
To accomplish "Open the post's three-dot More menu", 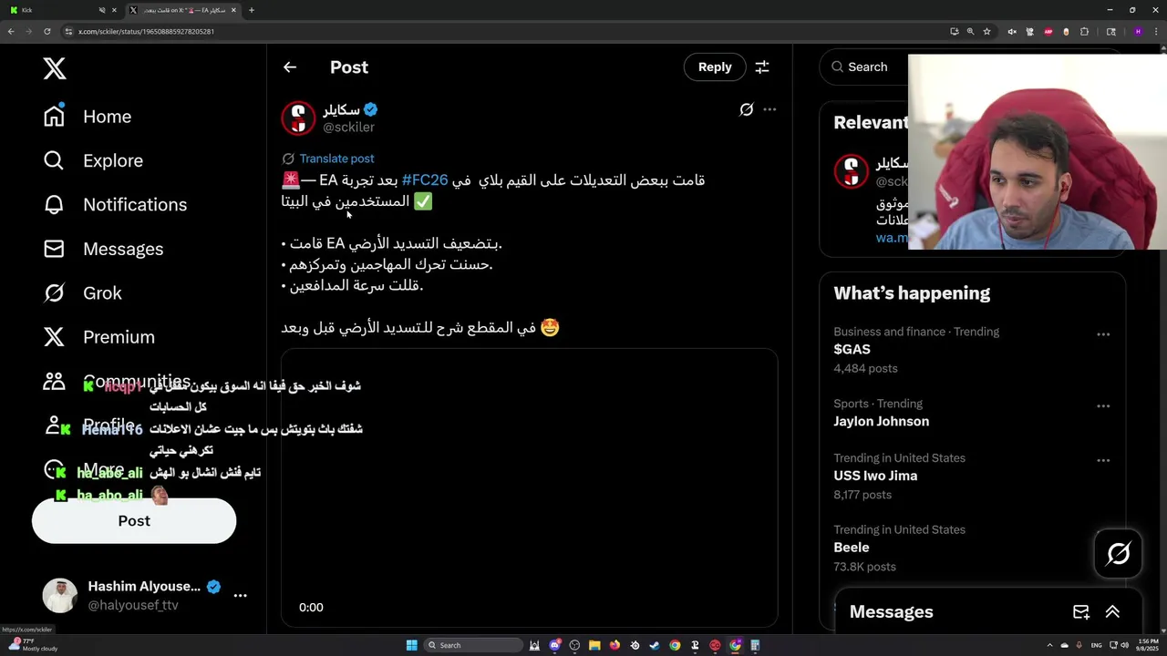I will pos(769,109).
